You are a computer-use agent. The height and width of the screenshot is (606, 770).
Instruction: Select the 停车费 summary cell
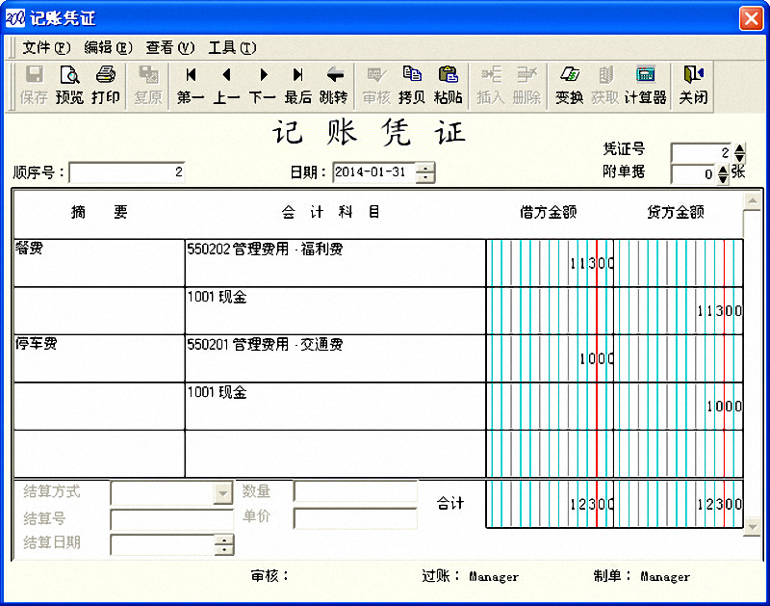click(99, 358)
